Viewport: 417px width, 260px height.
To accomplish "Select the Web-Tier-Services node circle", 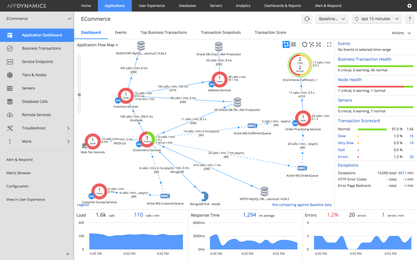I will [93, 141].
